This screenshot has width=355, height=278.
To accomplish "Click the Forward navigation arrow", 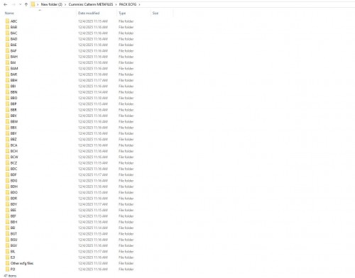I will coord(13,4).
